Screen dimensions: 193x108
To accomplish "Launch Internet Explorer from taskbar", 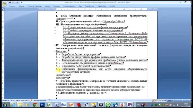I will click(13, 105).
